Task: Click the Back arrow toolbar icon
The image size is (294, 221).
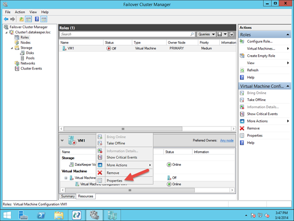Action: 6,19
